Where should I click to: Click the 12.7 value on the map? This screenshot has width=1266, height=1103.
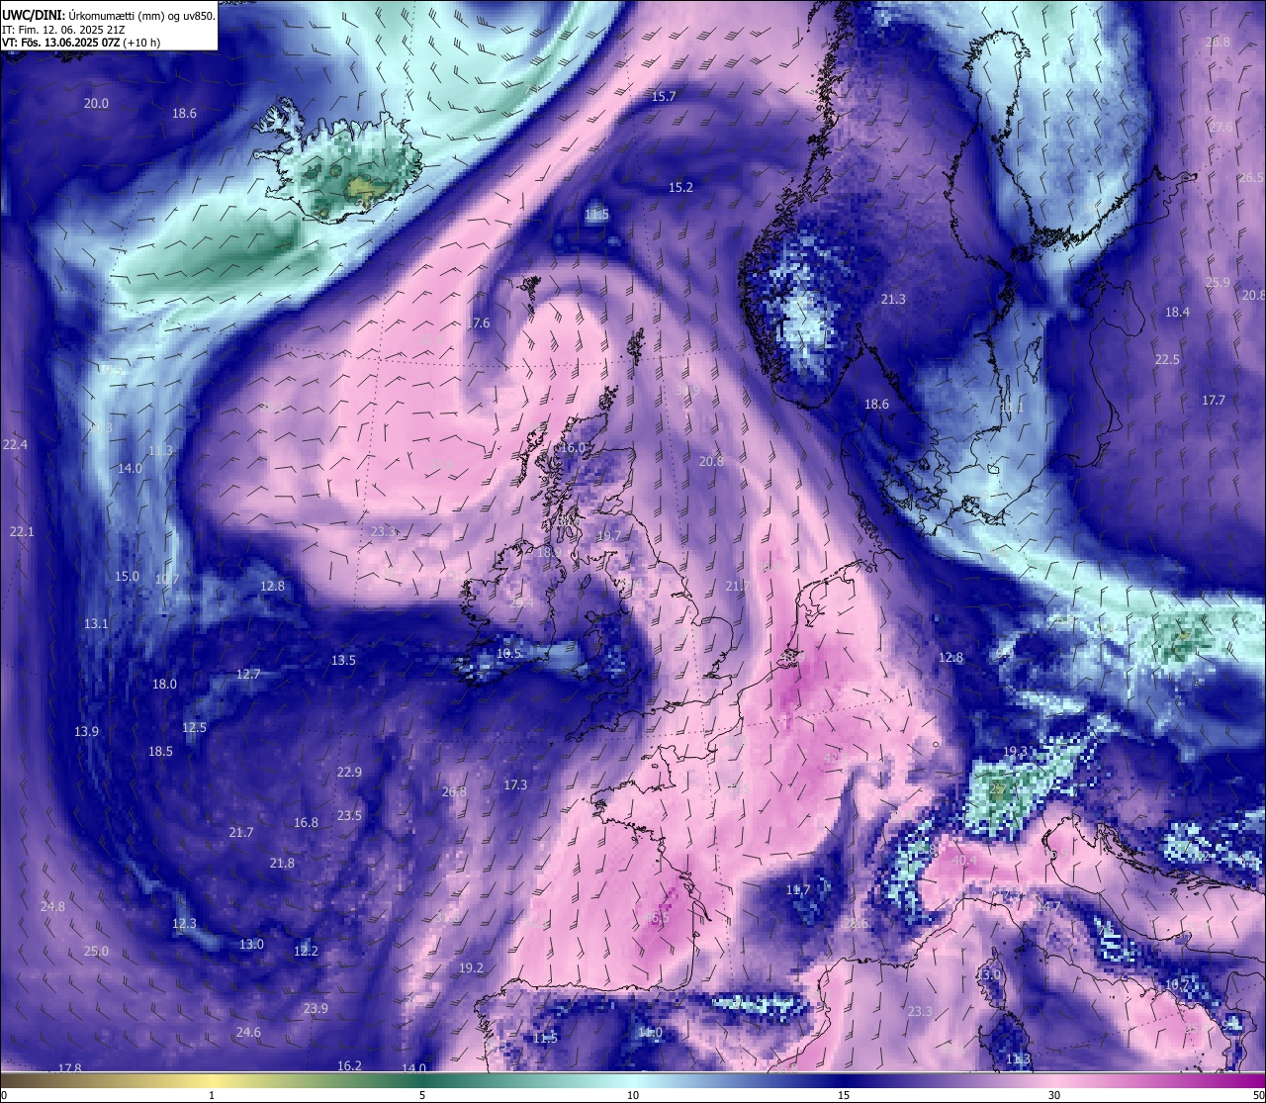click(248, 675)
